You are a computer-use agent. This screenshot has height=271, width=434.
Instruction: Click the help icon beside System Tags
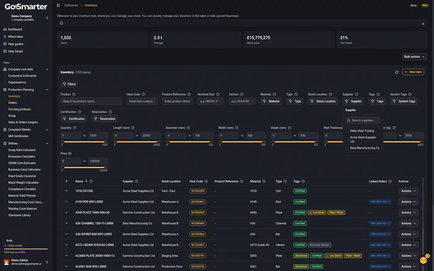pyautogui.click(x=410, y=94)
